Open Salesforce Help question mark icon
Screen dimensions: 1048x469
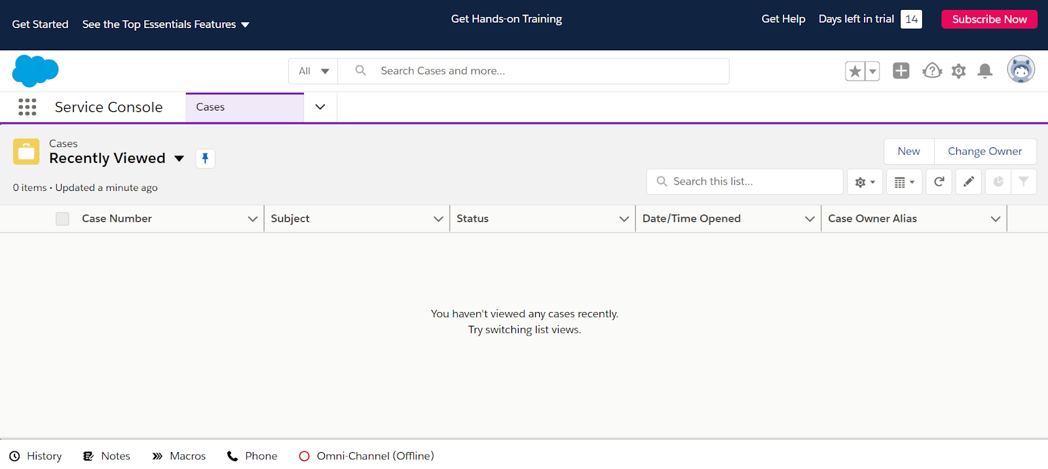click(x=932, y=71)
